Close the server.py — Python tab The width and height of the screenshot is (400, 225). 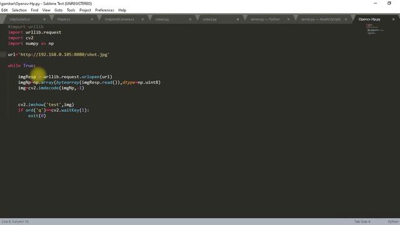(289, 19)
